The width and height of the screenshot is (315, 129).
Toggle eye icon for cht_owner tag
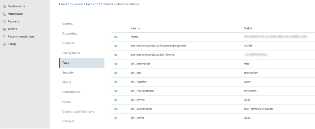116,100
